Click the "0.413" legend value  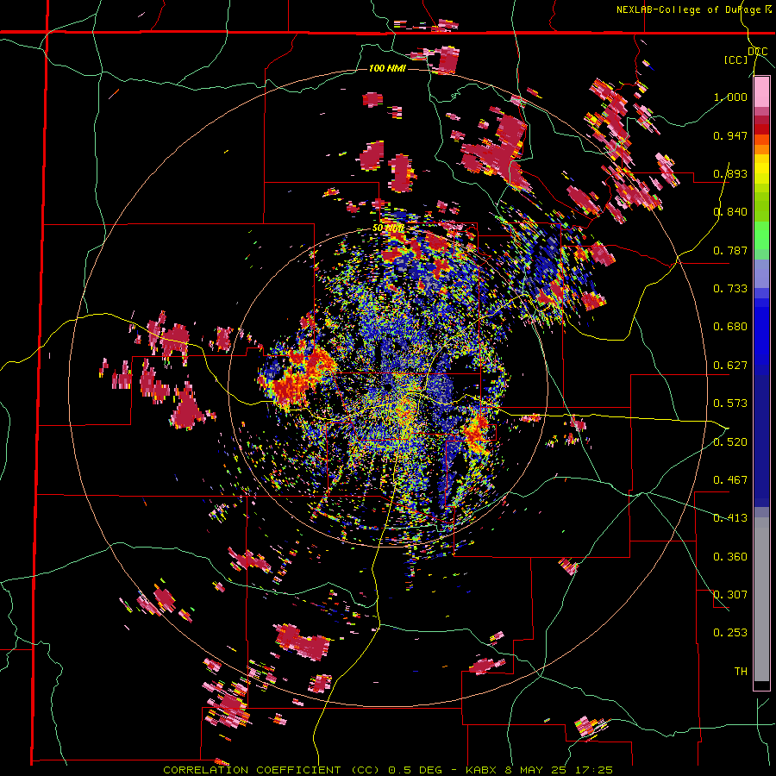(730, 518)
